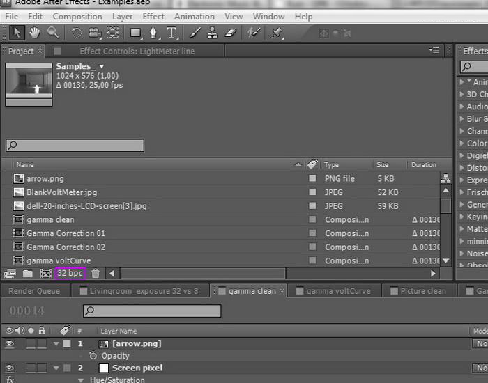The width and height of the screenshot is (488, 383).
Task: Click label color box of arrow.png layer
Action: click(67, 343)
